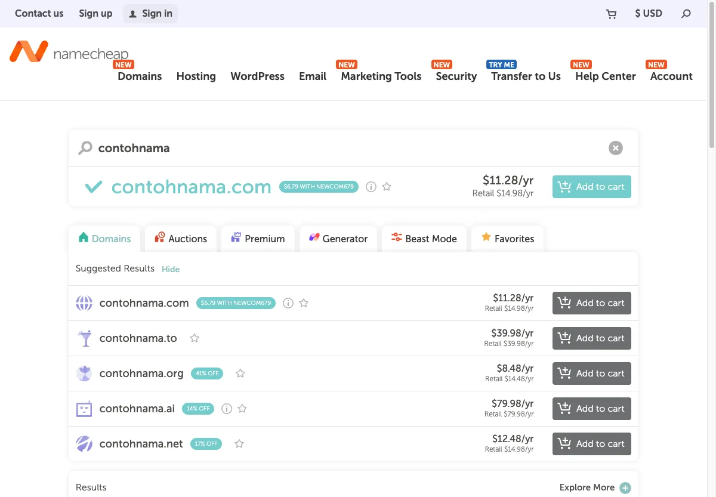716x497 pixels.
Task: Switch to the Premium tab
Action: (x=258, y=239)
